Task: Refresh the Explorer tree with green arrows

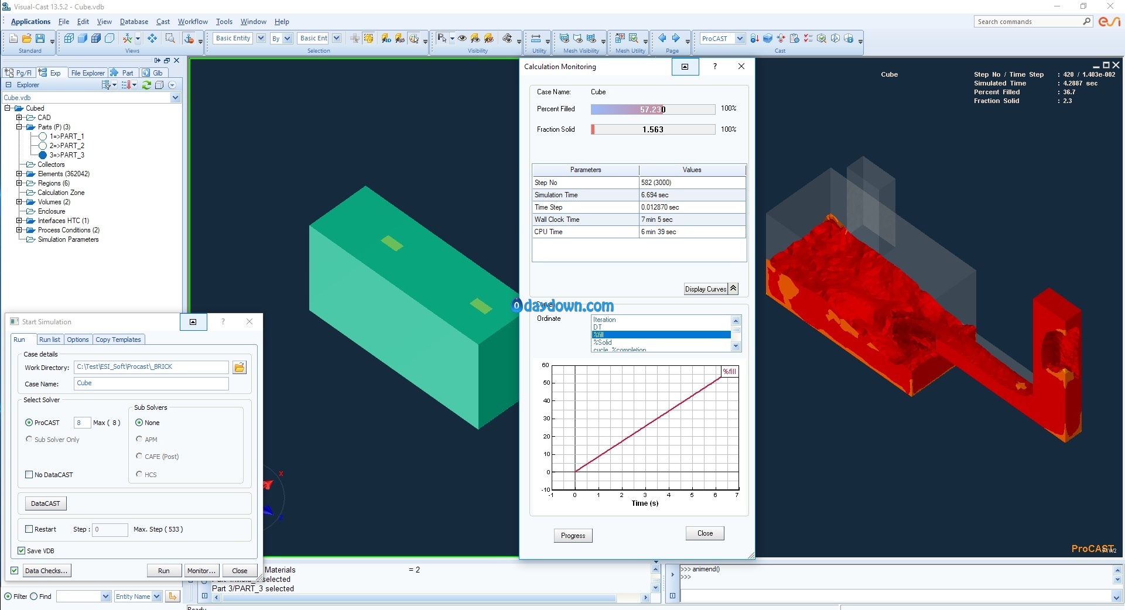Action: point(146,85)
